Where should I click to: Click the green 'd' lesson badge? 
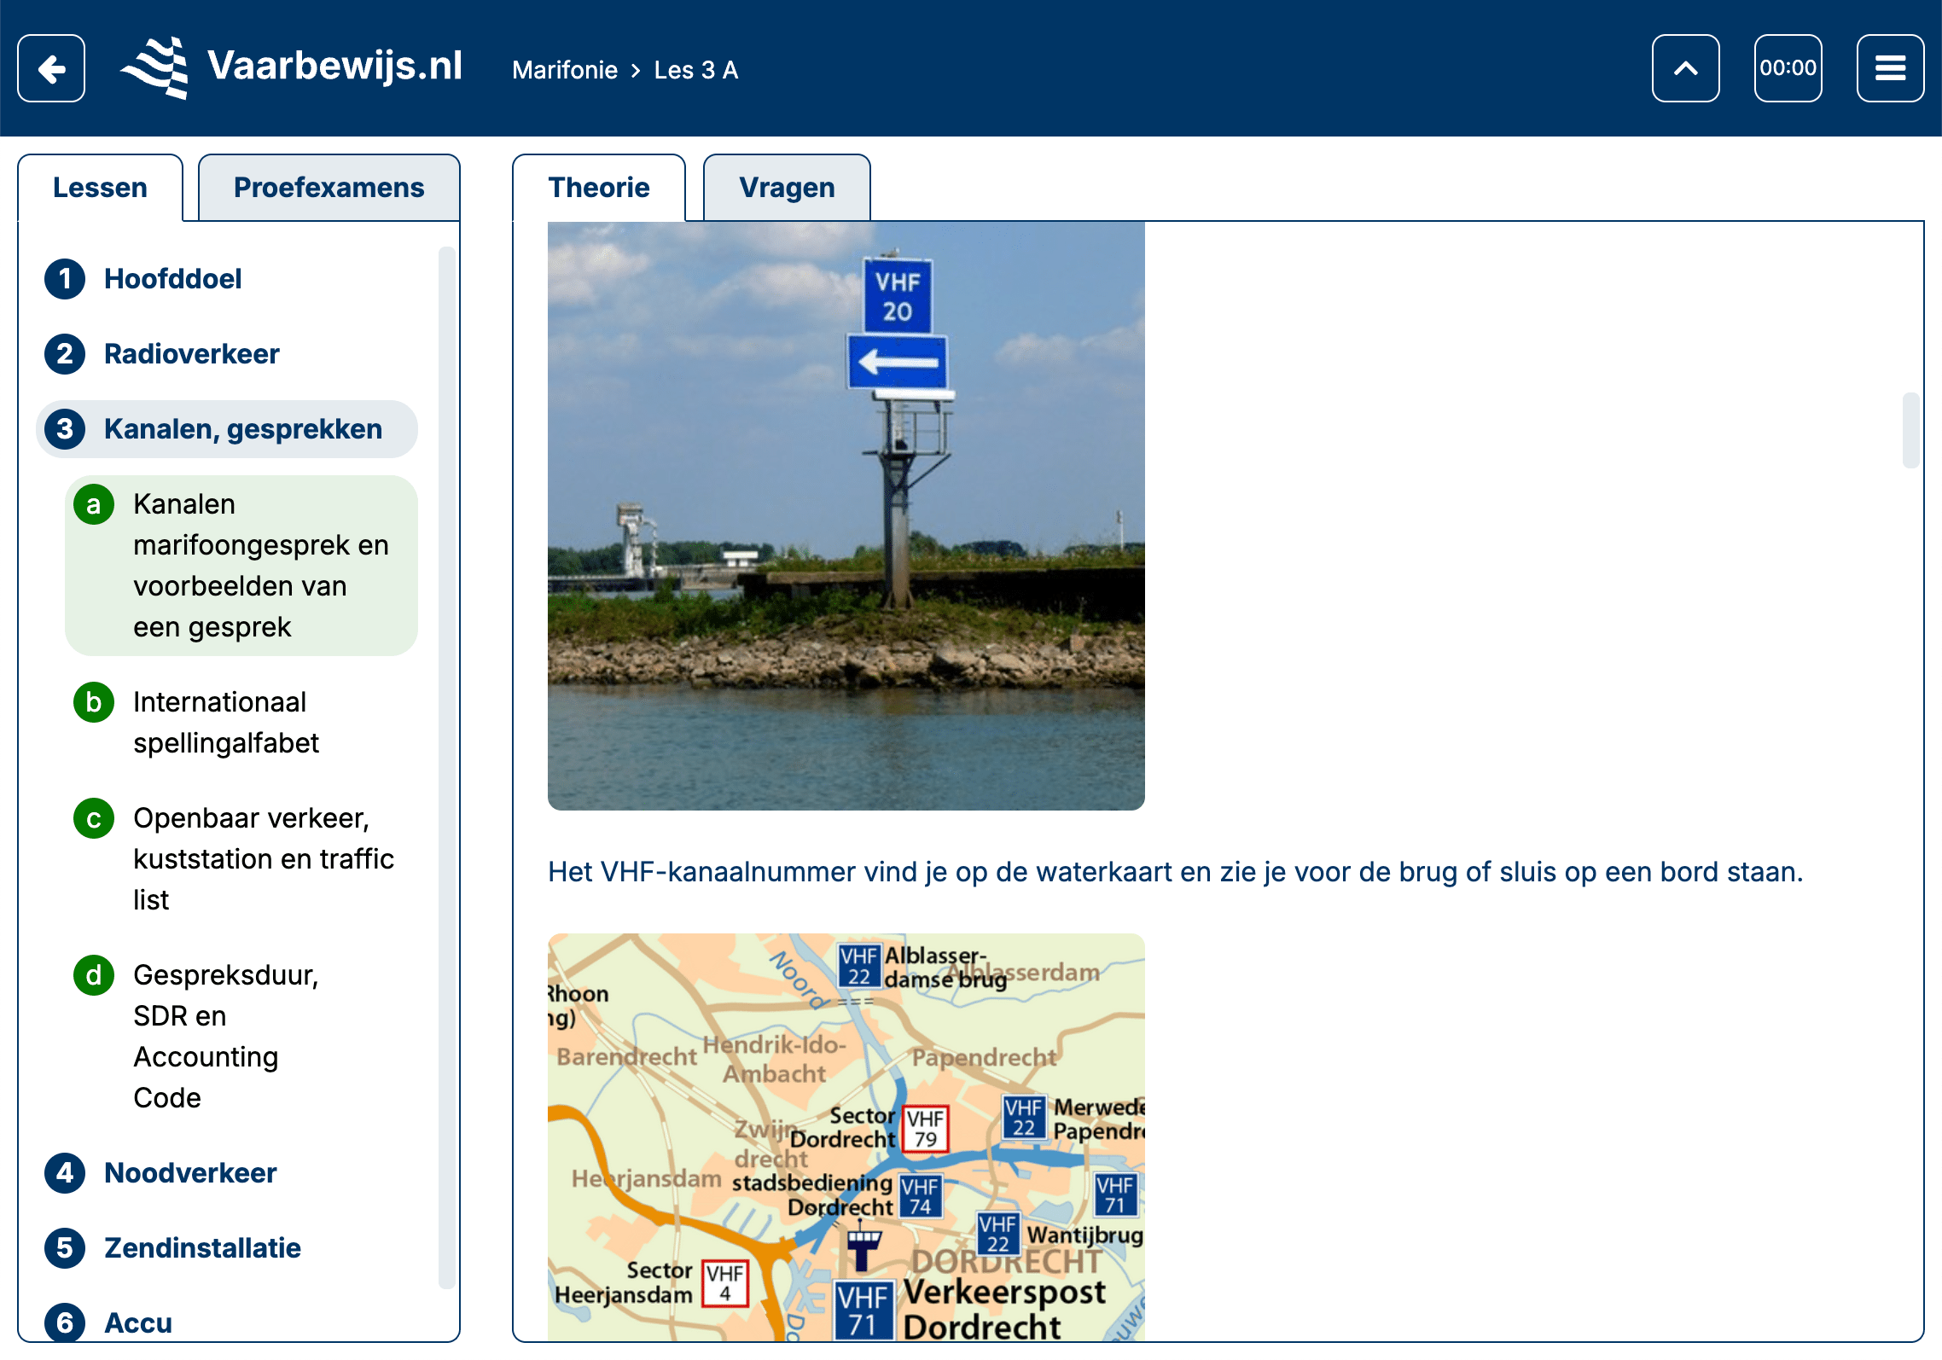[x=94, y=975]
